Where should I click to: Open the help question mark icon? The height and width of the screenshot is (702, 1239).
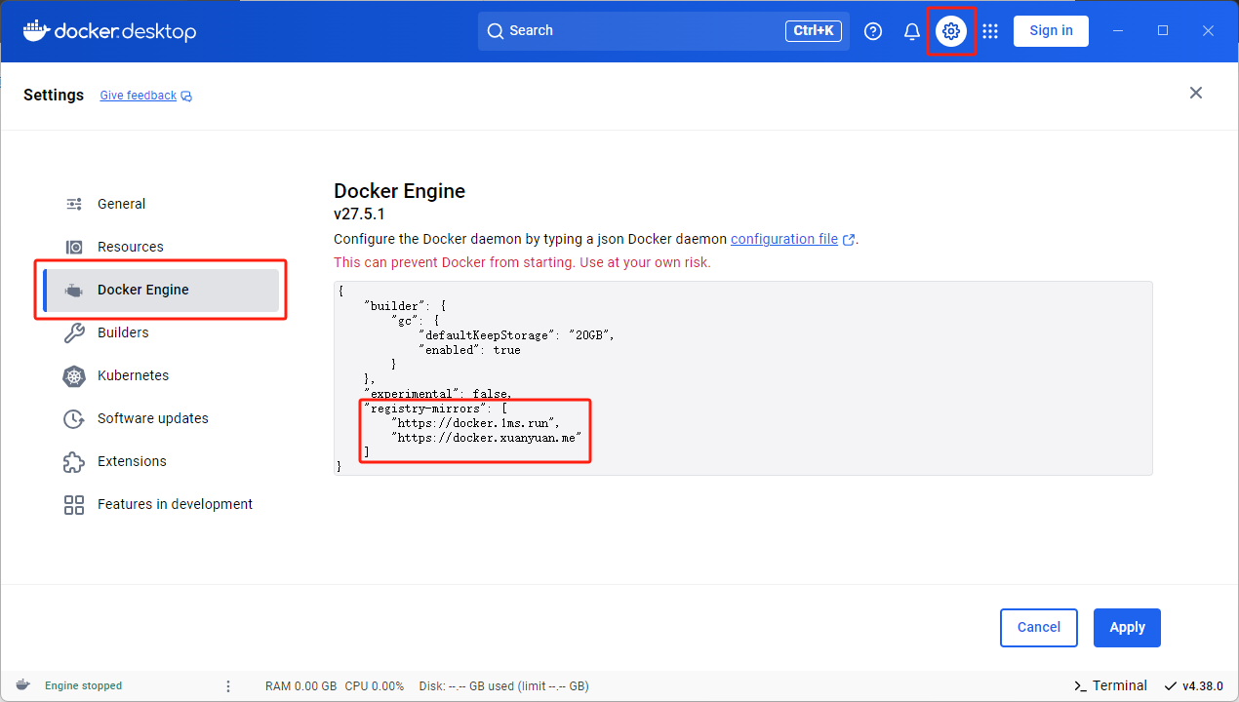coord(873,31)
